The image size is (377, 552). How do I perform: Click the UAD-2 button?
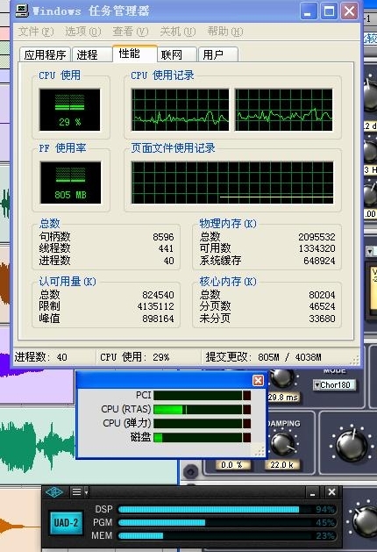click(x=66, y=523)
